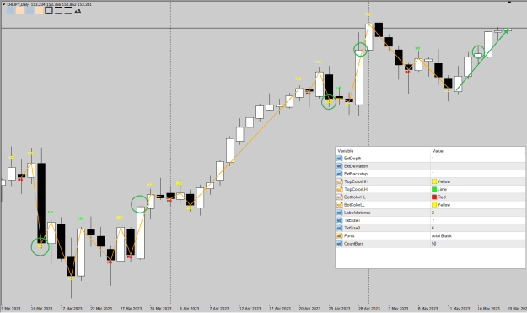The image size is (527, 313).
Task: Click the dark-blue outlined square button
Action: [49, 11]
